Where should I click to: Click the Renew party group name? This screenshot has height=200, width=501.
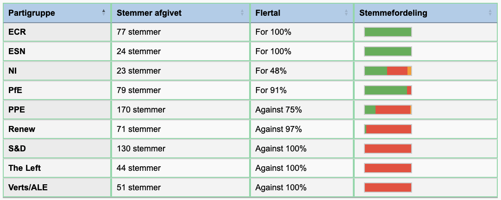[x=22, y=129]
